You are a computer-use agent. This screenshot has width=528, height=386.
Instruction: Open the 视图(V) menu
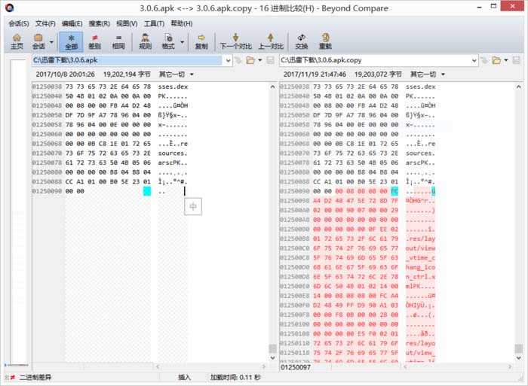pos(127,23)
